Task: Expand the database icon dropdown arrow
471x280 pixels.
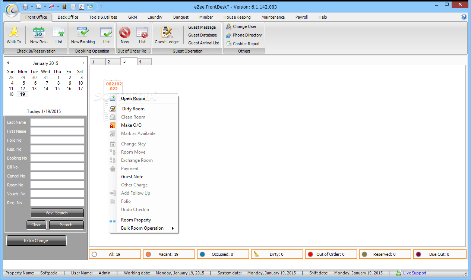Action: click(x=32, y=7)
